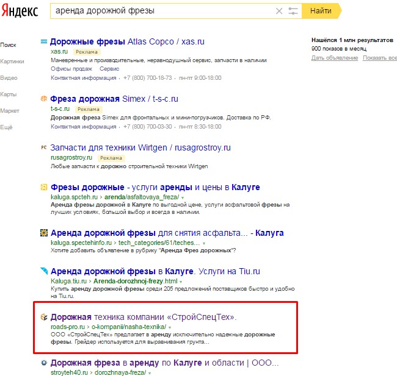The image size is (397, 376).
Task: Click the Яндекс logo
Action: point(20,11)
